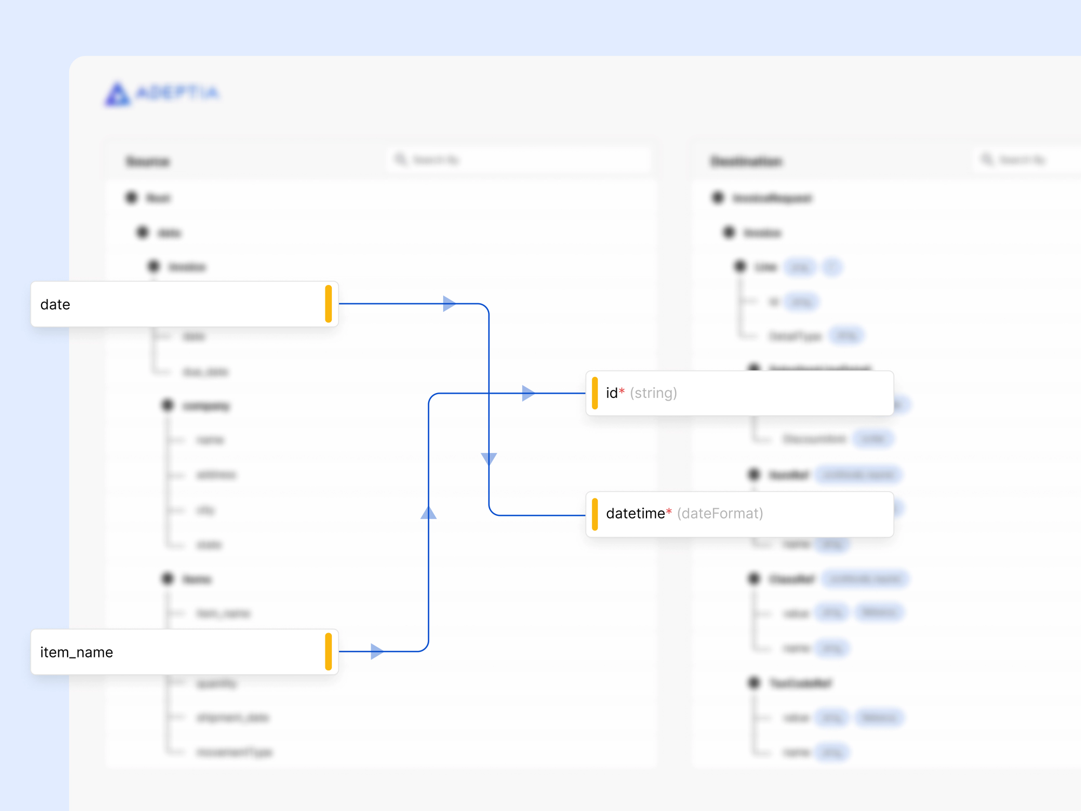Focus the Source panel search field
The height and width of the screenshot is (811, 1081).
point(519,159)
